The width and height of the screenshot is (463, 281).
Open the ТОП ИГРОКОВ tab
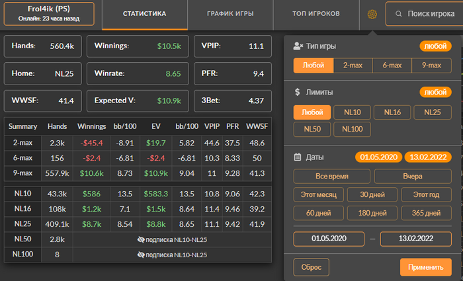316,14
